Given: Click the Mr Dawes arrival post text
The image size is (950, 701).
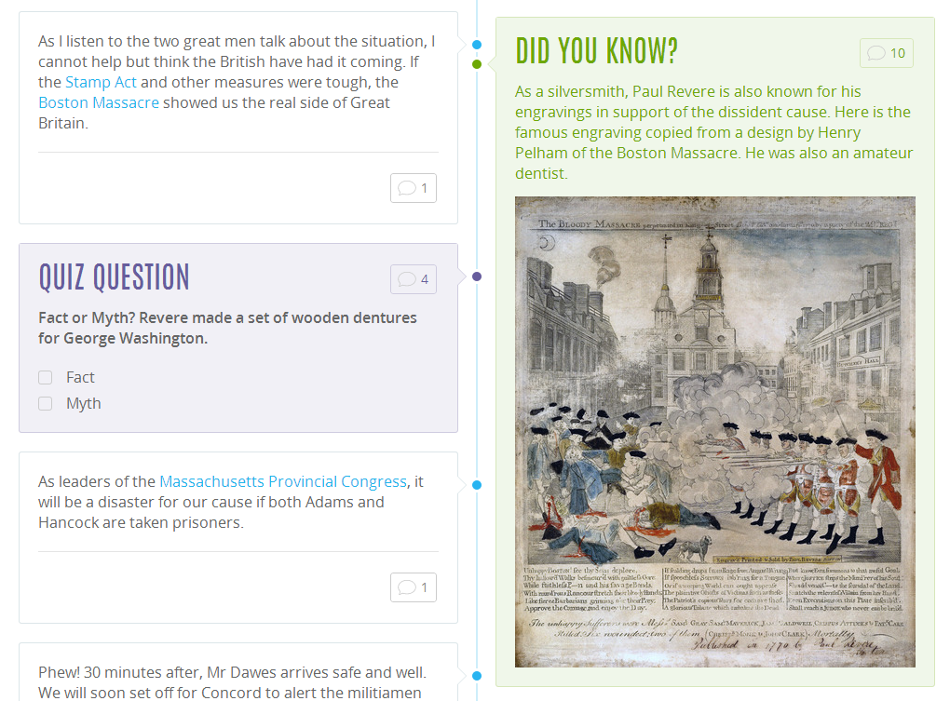Looking at the screenshot, I should click(232, 681).
